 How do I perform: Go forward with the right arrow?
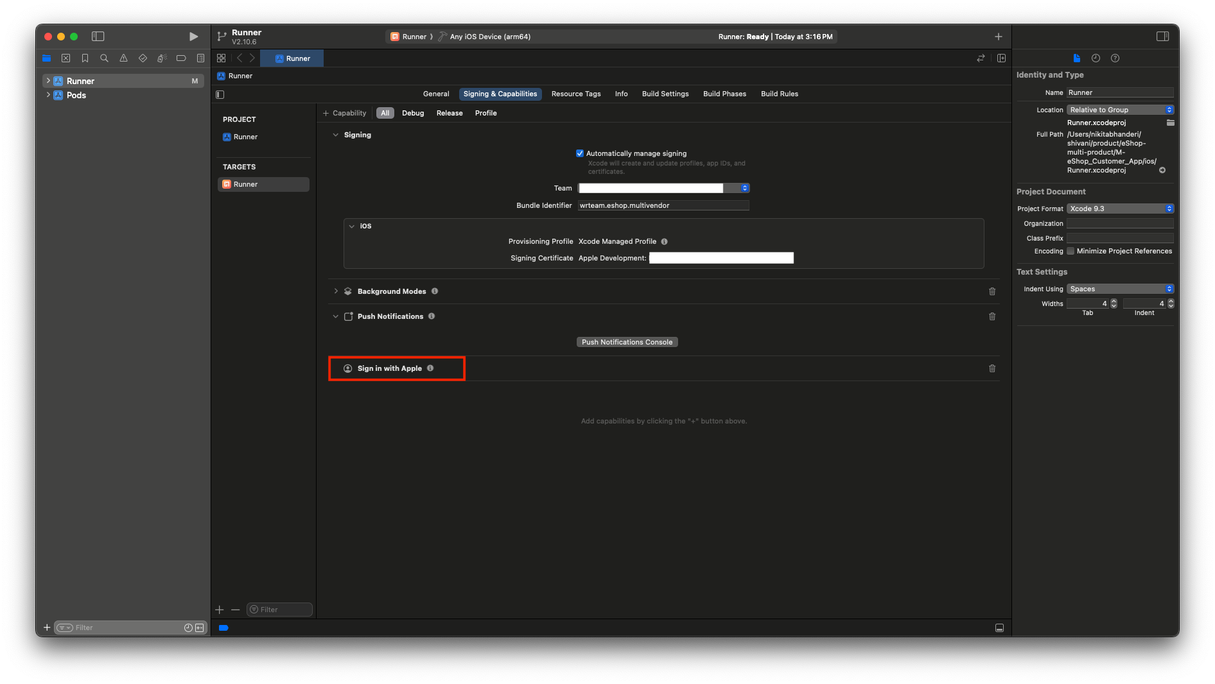(252, 58)
